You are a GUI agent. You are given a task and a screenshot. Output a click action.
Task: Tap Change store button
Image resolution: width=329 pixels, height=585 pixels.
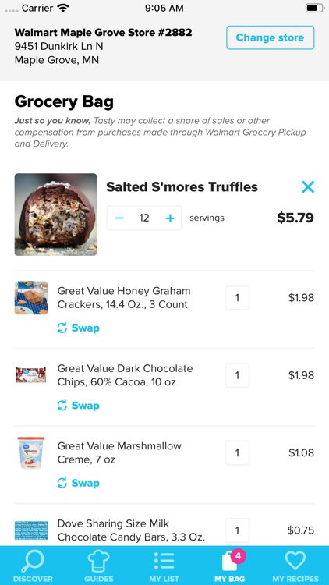point(270,37)
